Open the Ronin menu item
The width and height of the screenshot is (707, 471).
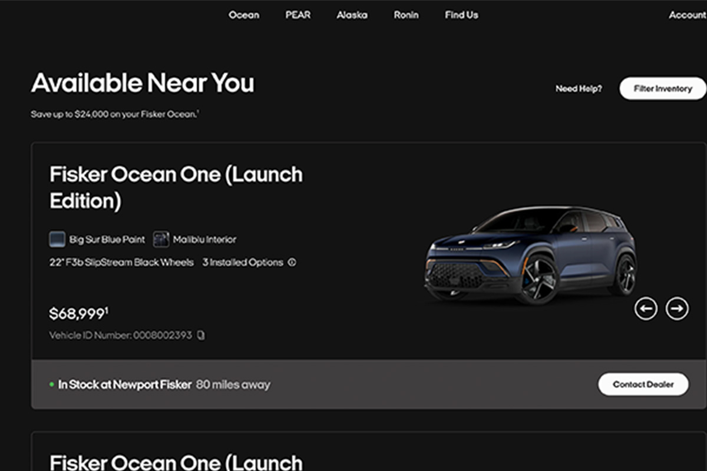[406, 15]
